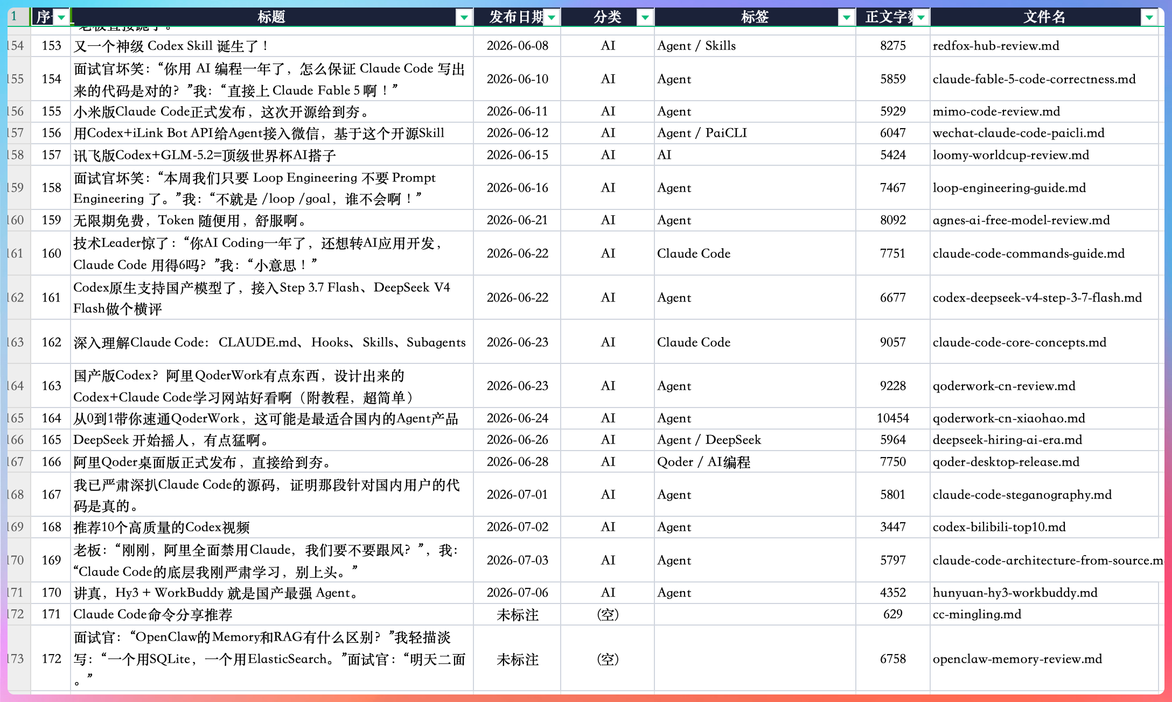Expand the 标签 column filter dropdown

[846, 18]
